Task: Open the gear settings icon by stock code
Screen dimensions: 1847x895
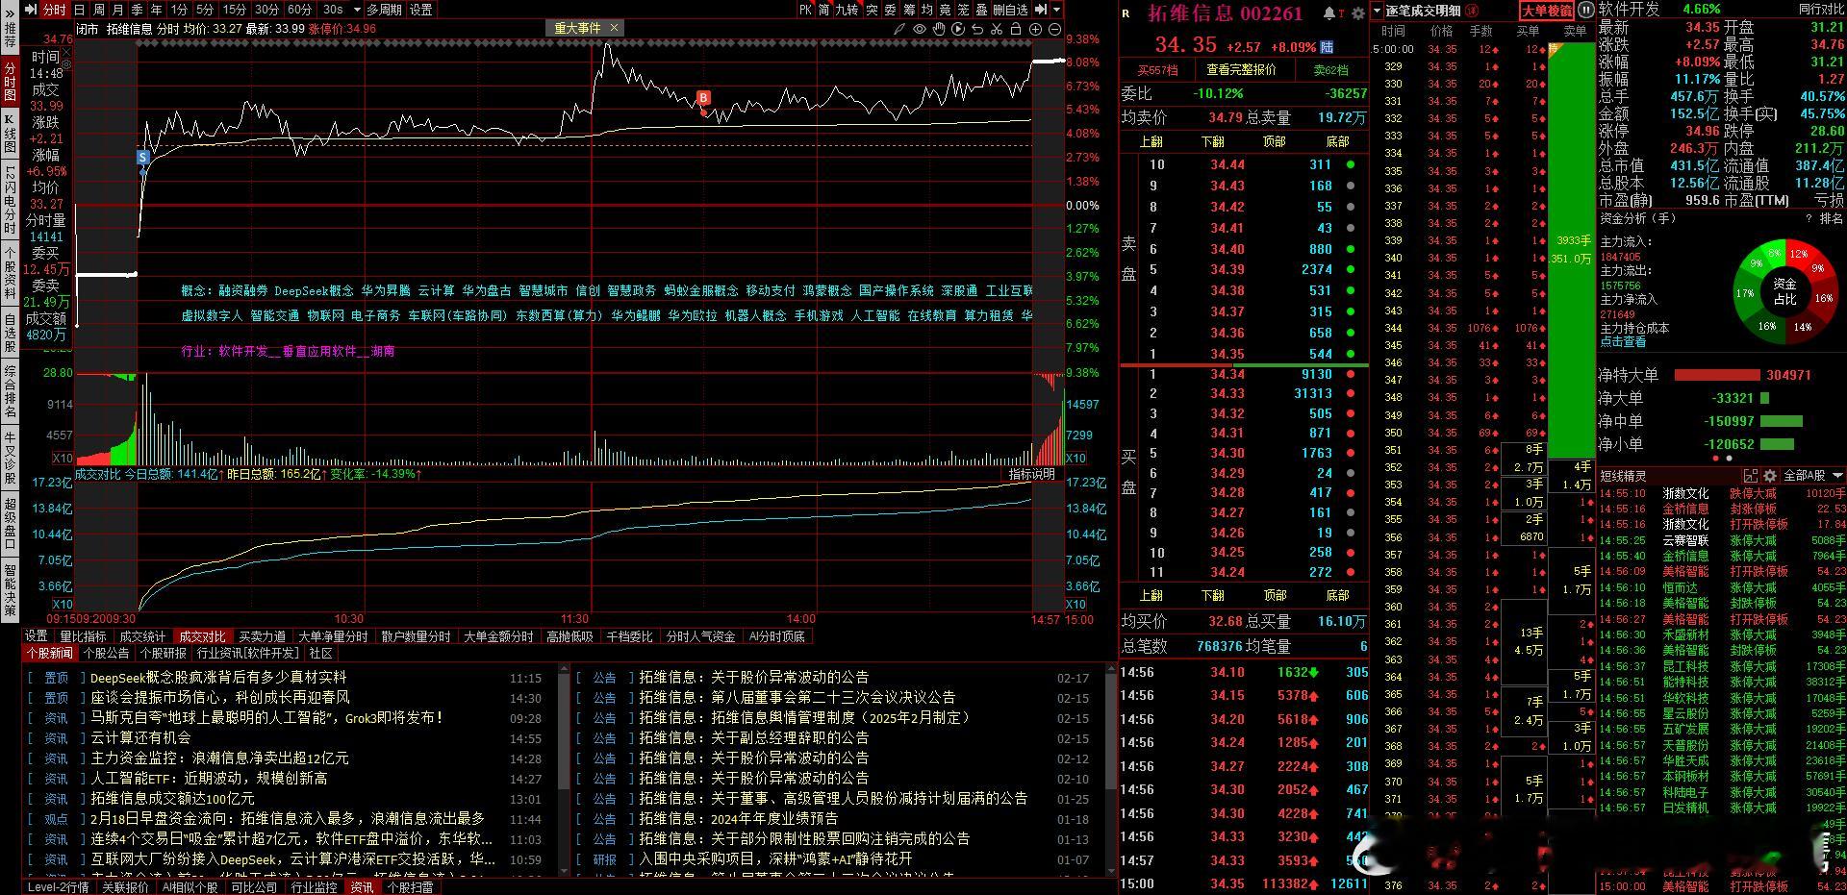Action: [1357, 13]
